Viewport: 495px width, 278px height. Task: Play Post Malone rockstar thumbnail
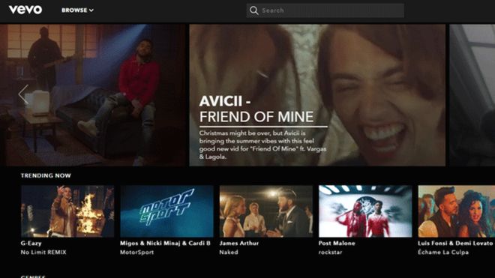pos(365,211)
